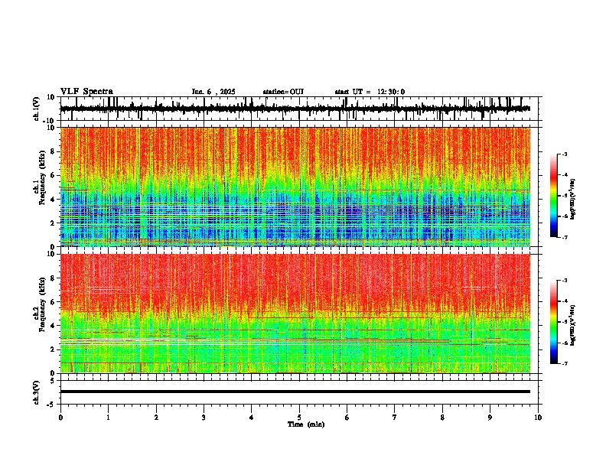Click the "ch.1(V)" waveform axis label
The image size is (606, 468).
(x=37, y=109)
